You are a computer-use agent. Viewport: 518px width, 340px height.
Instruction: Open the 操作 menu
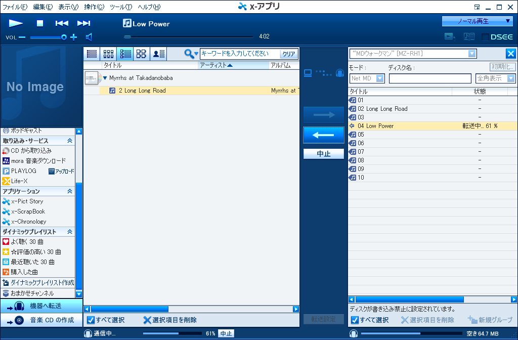coord(94,7)
